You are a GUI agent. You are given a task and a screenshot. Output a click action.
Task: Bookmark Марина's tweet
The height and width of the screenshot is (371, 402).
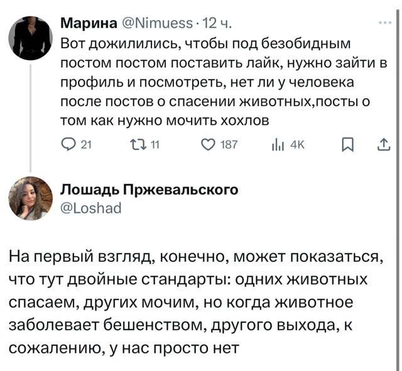tap(348, 145)
